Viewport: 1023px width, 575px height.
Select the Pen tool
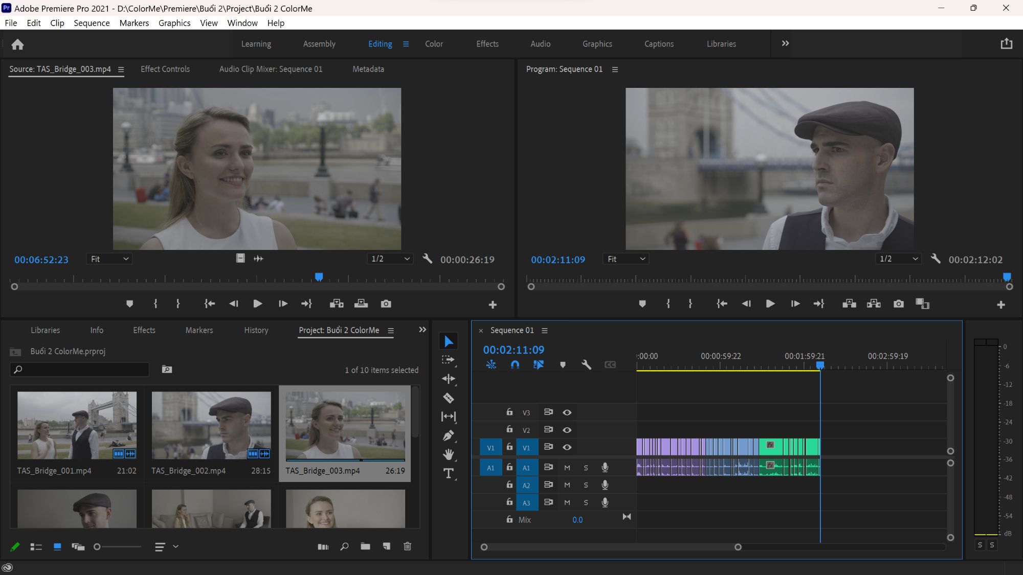pos(449,435)
